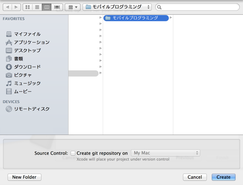243x185 pixels.
Task: Click the リモートディスク disc icon
Action: pyautogui.click(x=9, y=109)
